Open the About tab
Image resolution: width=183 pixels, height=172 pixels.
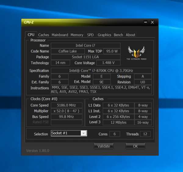[x=130, y=35]
